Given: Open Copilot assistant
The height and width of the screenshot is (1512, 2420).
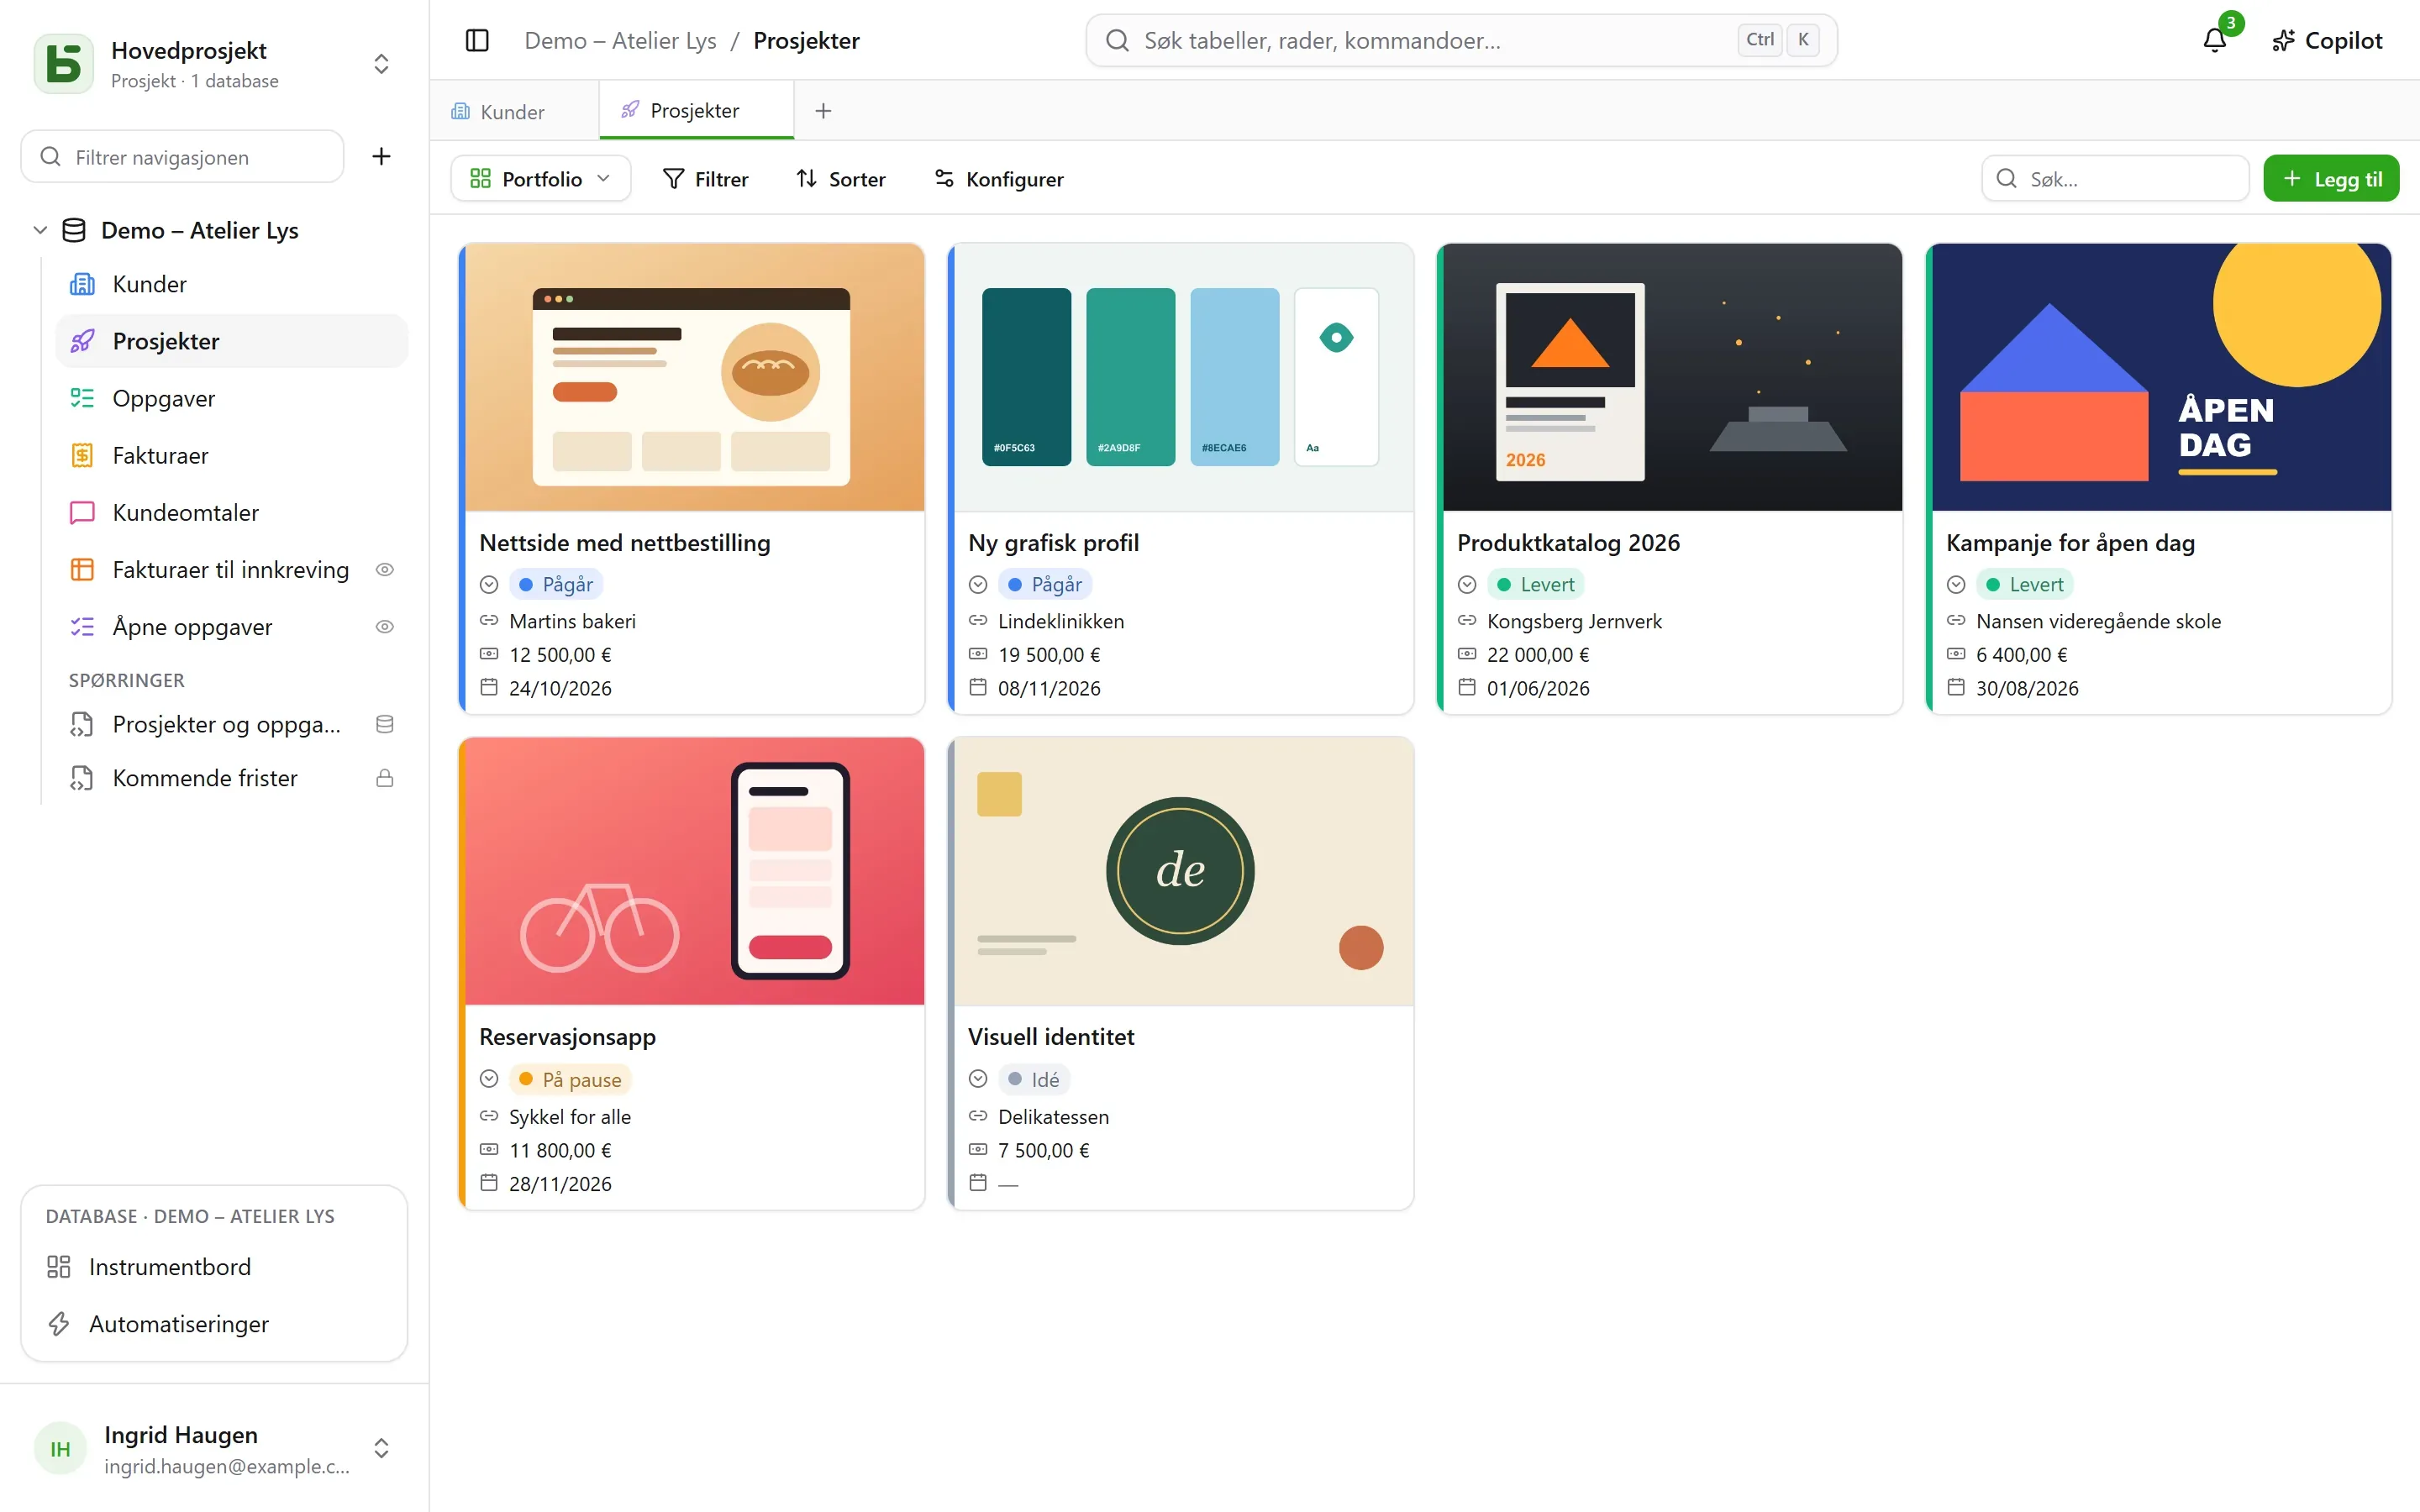Looking at the screenshot, I should coord(2327,40).
